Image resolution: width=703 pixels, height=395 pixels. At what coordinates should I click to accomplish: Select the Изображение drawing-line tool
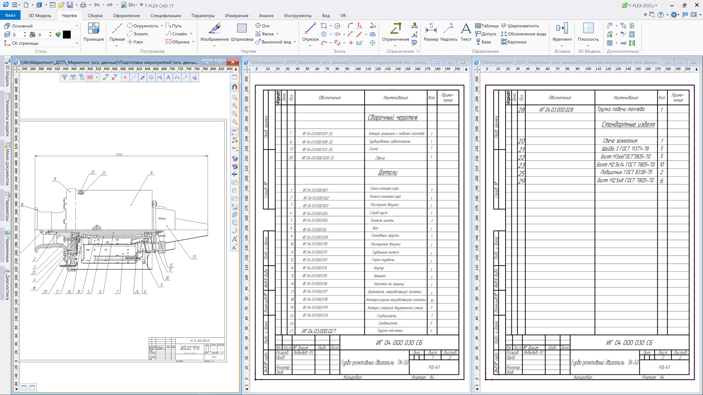[215, 32]
